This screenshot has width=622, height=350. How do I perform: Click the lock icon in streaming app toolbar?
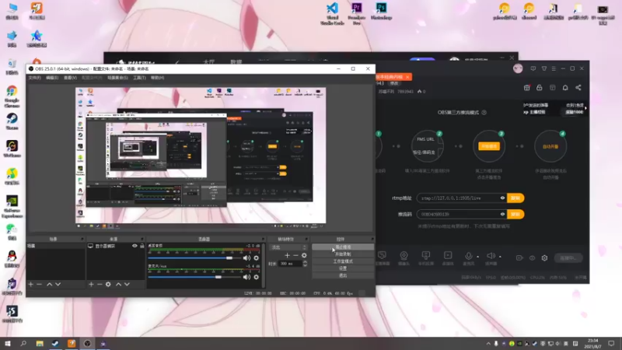pos(540,88)
